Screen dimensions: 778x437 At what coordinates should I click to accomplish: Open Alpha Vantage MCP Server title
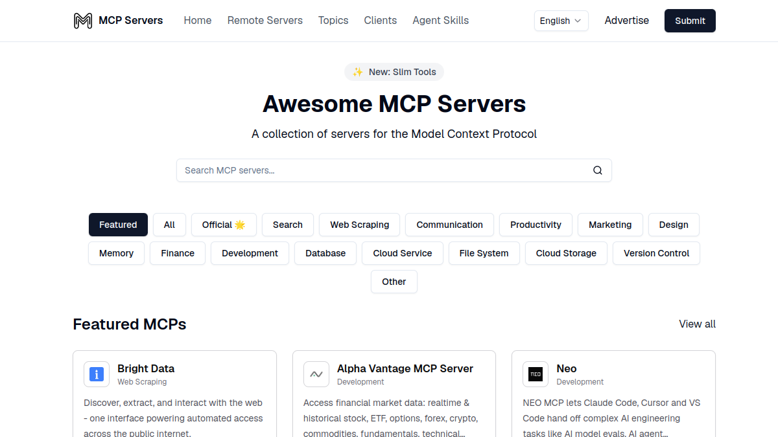click(405, 368)
